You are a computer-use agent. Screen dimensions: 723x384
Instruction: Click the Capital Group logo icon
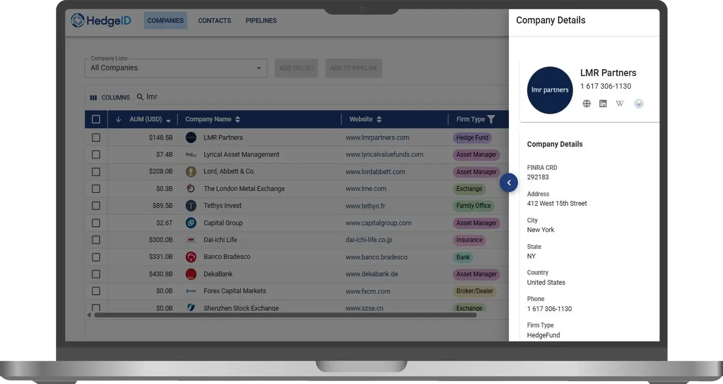191,223
